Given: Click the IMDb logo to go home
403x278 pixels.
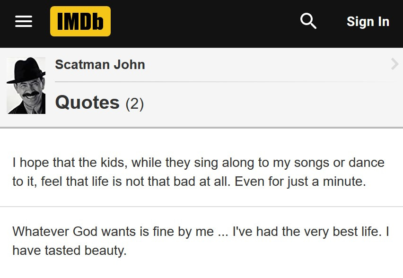Looking at the screenshot, I should coord(80,21).
